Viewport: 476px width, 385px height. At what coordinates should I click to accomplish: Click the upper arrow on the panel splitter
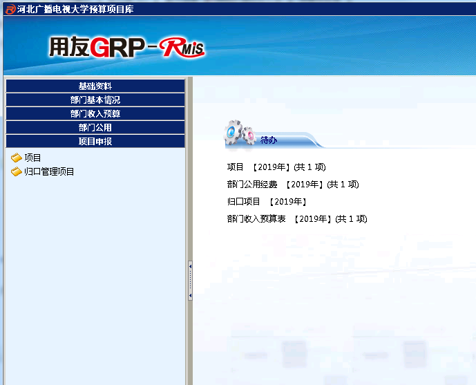pos(190,265)
